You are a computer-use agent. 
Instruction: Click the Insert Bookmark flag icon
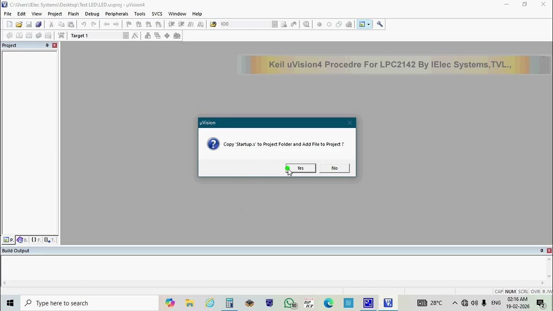(x=129, y=24)
